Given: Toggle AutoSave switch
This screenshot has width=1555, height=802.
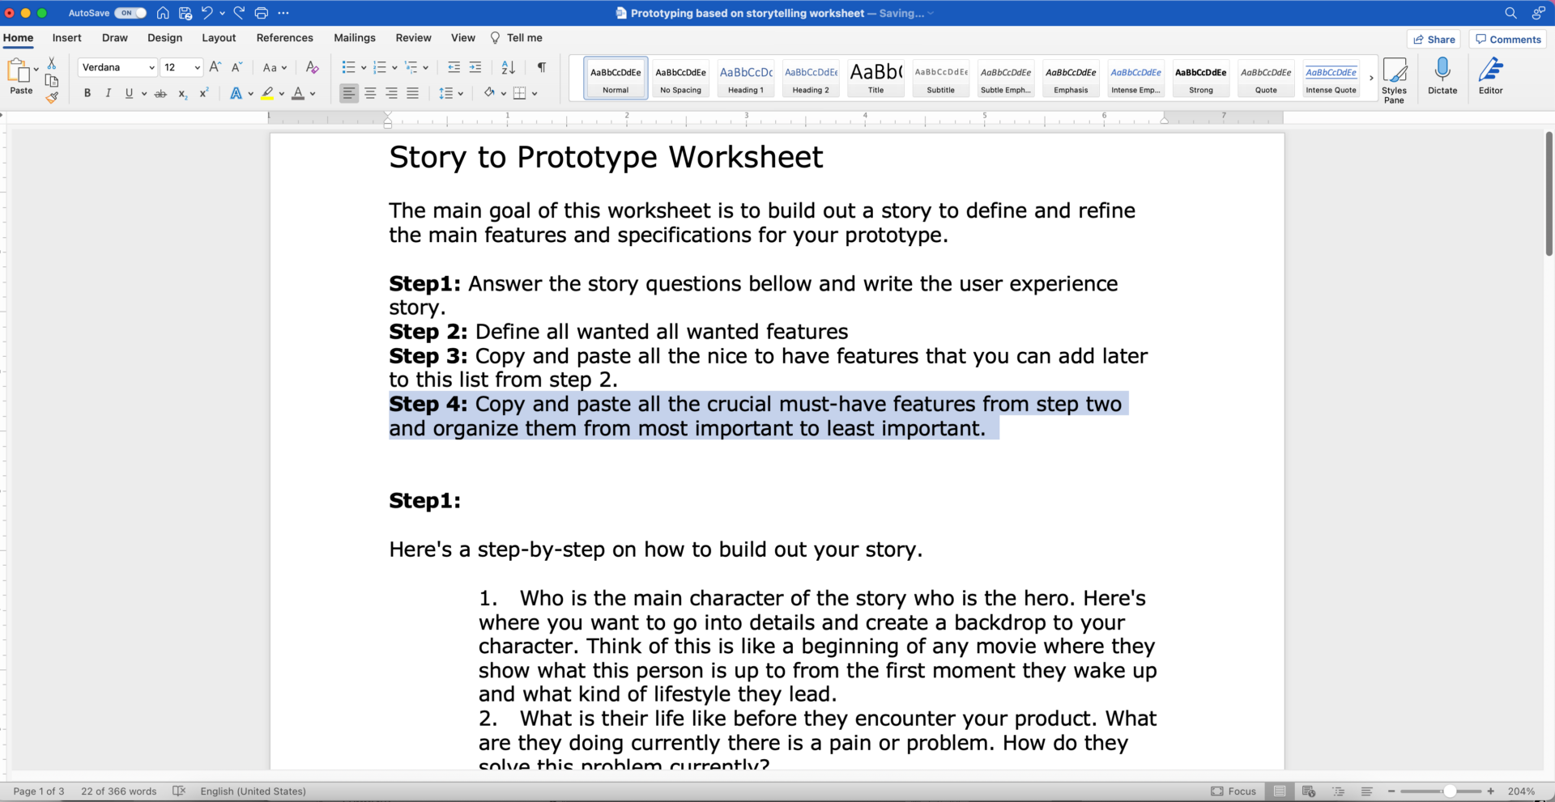Looking at the screenshot, I should [130, 13].
